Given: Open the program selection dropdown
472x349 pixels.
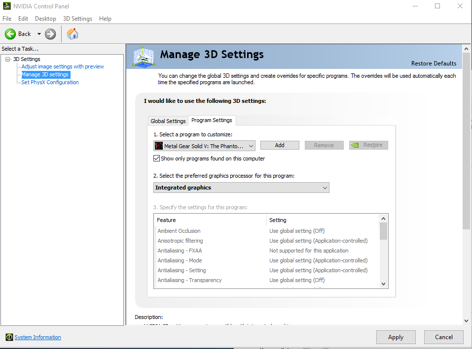Looking at the screenshot, I should [x=204, y=146].
